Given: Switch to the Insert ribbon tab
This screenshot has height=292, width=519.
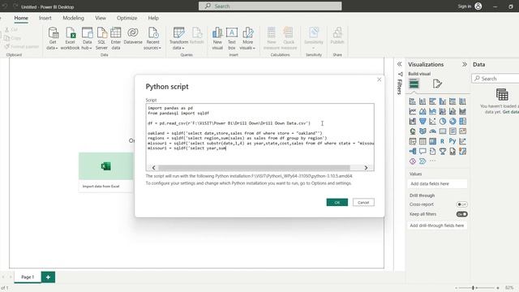Looking at the screenshot, I should coord(45,18).
